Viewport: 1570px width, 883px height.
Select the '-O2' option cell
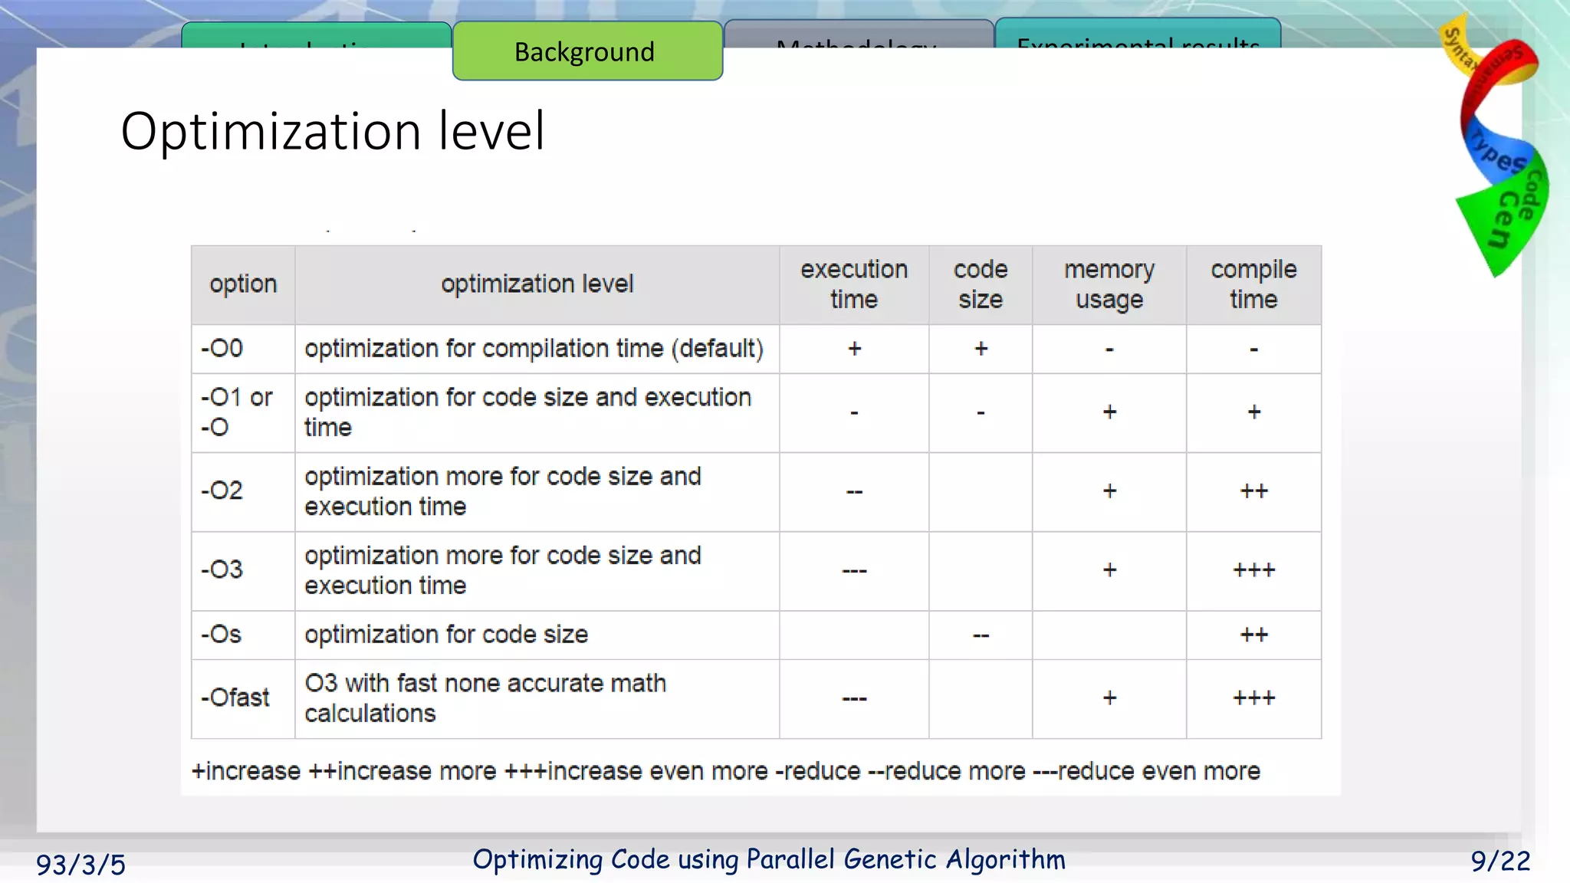tap(243, 491)
